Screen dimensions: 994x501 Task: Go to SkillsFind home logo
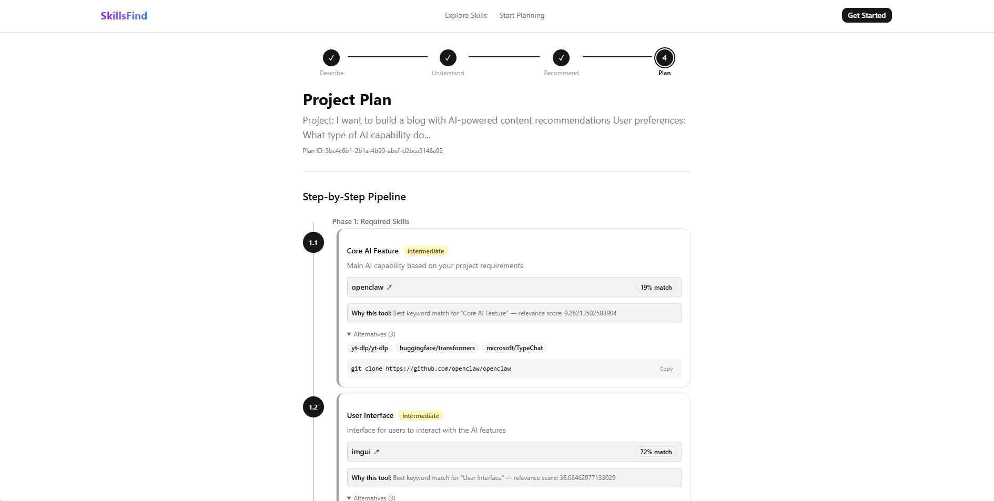pyautogui.click(x=124, y=16)
